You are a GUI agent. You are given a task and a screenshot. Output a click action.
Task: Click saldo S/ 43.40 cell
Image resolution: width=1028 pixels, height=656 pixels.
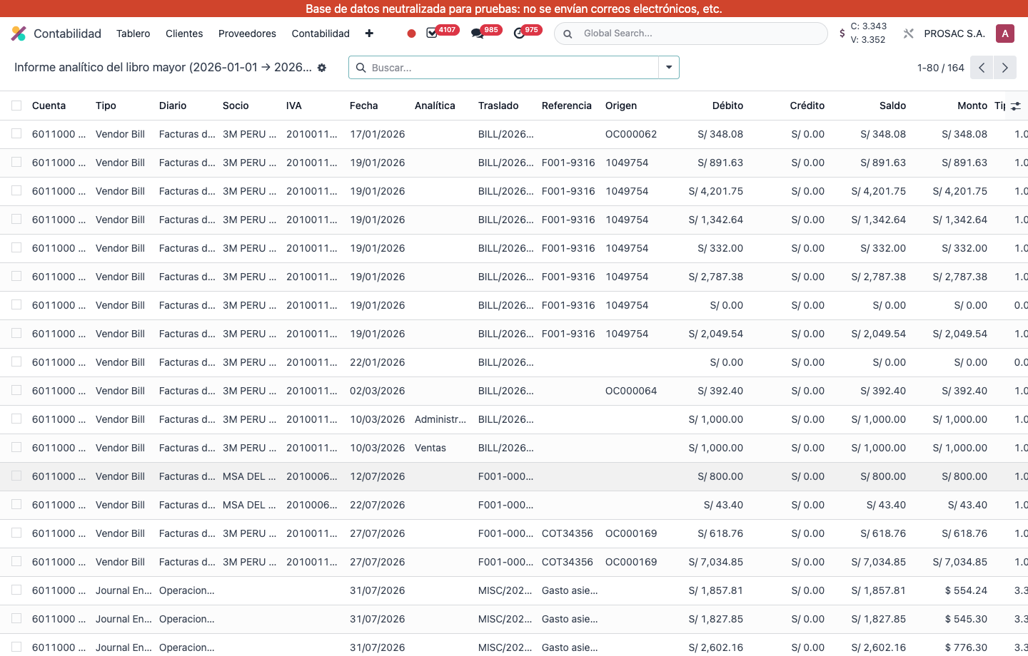point(886,505)
